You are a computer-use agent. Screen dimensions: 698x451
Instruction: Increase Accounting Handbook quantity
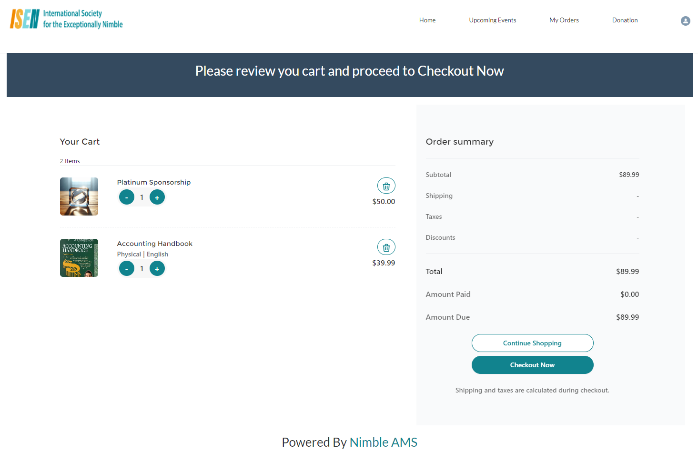click(x=157, y=268)
